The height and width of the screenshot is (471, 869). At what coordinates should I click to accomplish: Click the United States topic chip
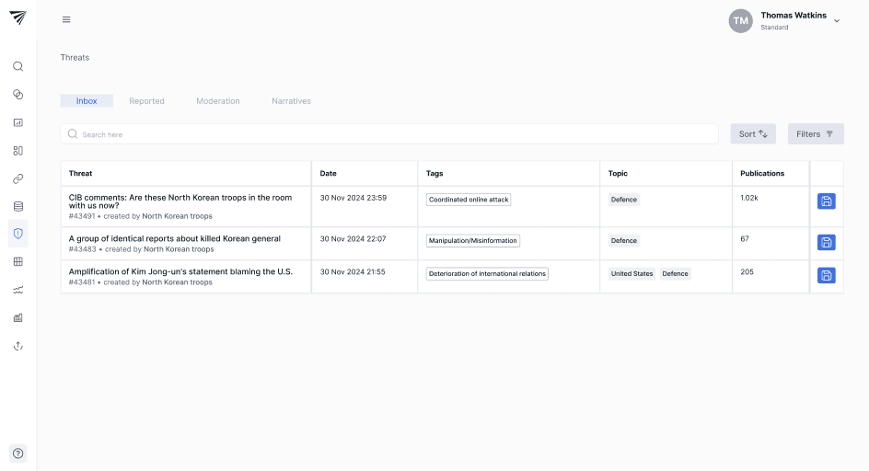(x=631, y=273)
